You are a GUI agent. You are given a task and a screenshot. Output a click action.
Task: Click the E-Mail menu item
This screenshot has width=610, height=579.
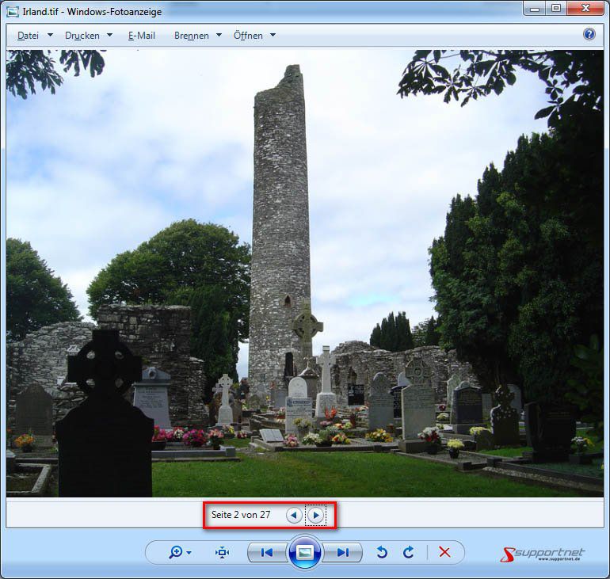[142, 36]
